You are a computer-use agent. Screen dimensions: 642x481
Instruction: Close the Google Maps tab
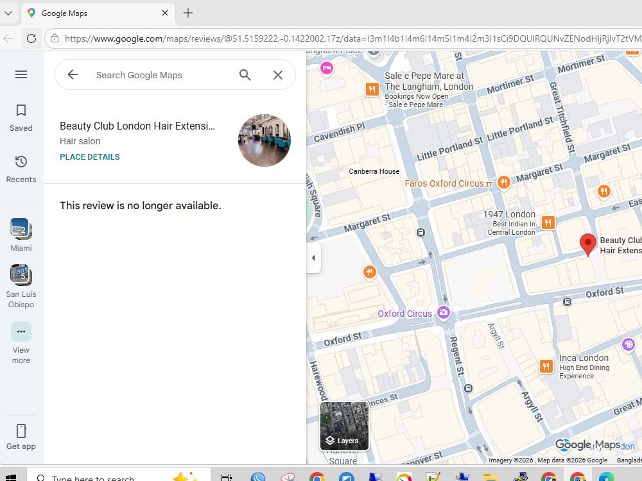tap(165, 13)
